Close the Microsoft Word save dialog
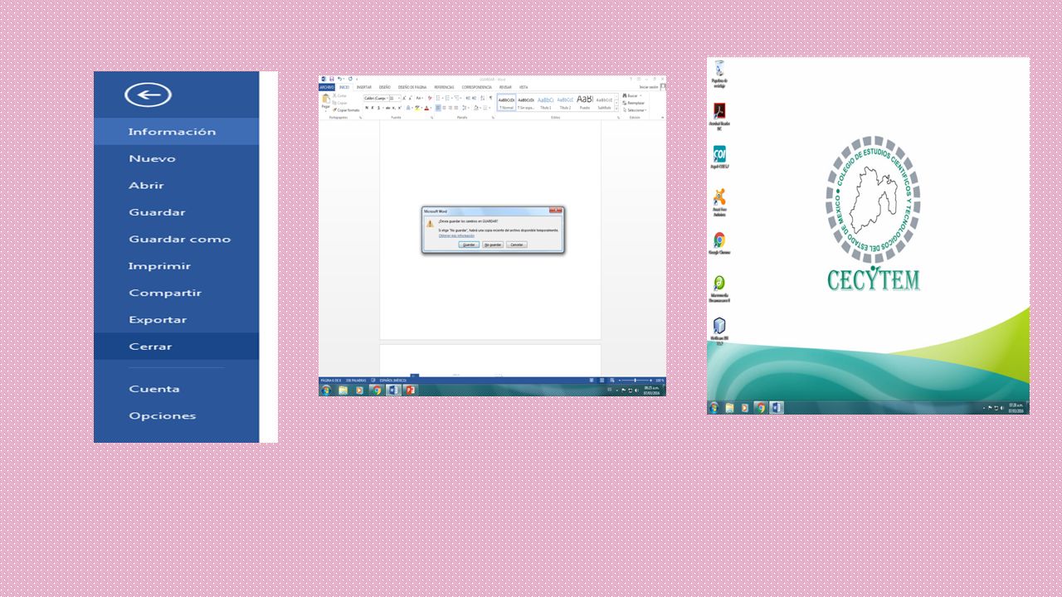This screenshot has width=1062, height=597. click(556, 211)
